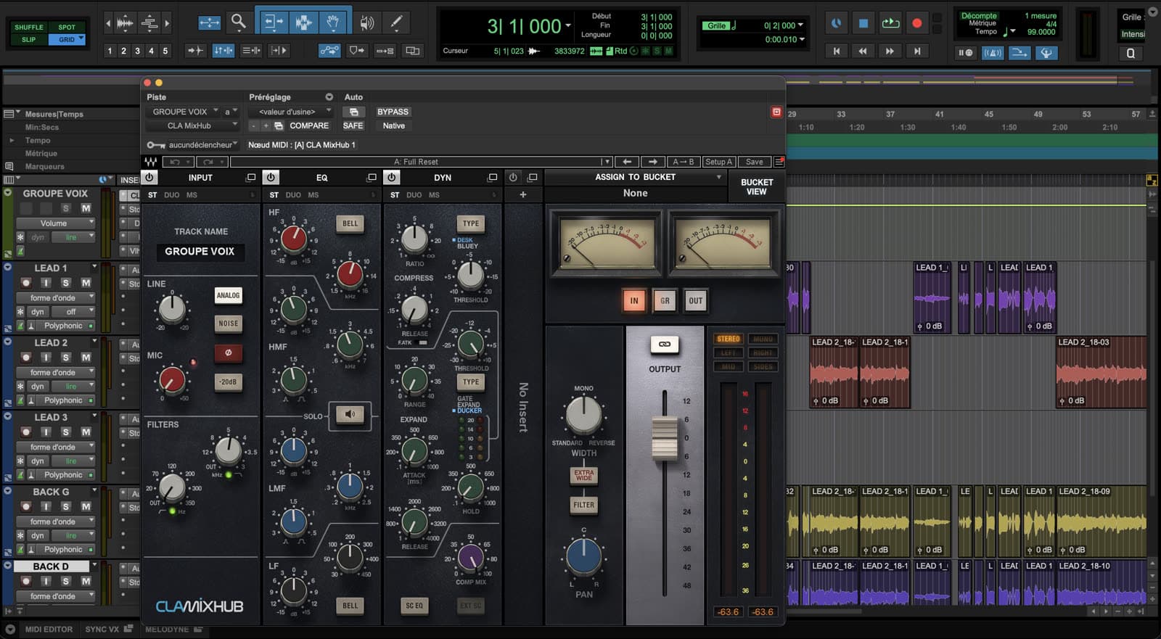The height and width of the screenshot is (639, 1161).
Task: Toggle DYN module power button
Action: pyautogui.click(x=392, y=178)
